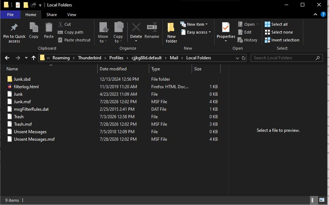Collapse the ribbon with chevron
The width and height of the screenshot is (329, 205).
pyautogui.click(x=315, y=14)
